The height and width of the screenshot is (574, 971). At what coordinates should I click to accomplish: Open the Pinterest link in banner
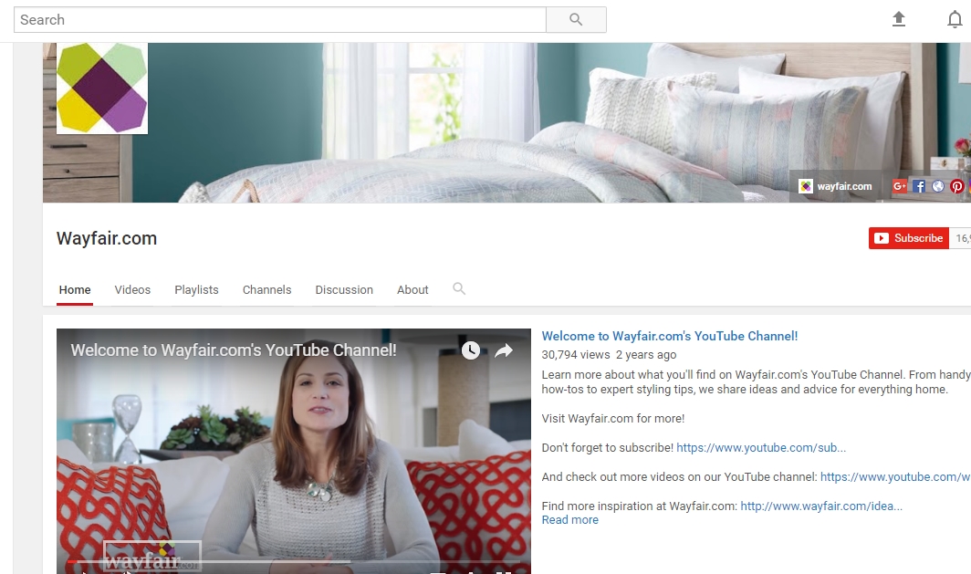[x=957, y=186]
